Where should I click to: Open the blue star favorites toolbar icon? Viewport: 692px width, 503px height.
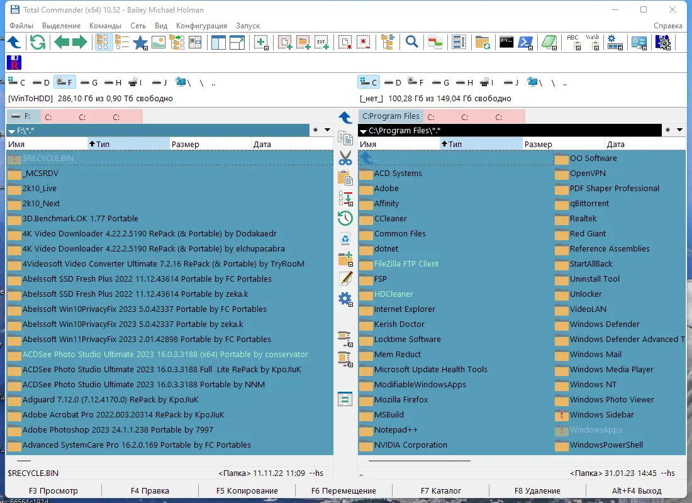140,43
